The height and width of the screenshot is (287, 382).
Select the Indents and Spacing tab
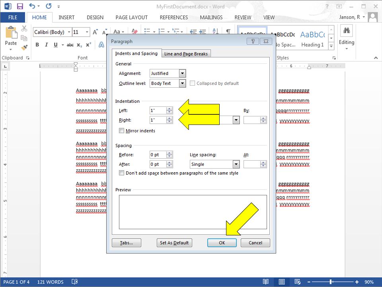tap(136, 53)
